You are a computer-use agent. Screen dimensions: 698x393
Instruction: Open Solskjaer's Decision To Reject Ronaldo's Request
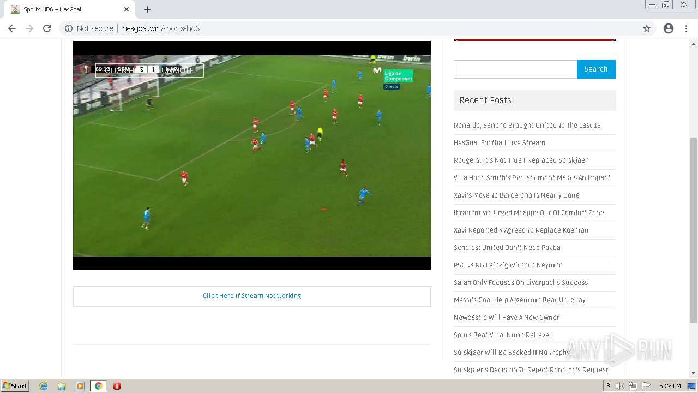(x=531, y=370)
